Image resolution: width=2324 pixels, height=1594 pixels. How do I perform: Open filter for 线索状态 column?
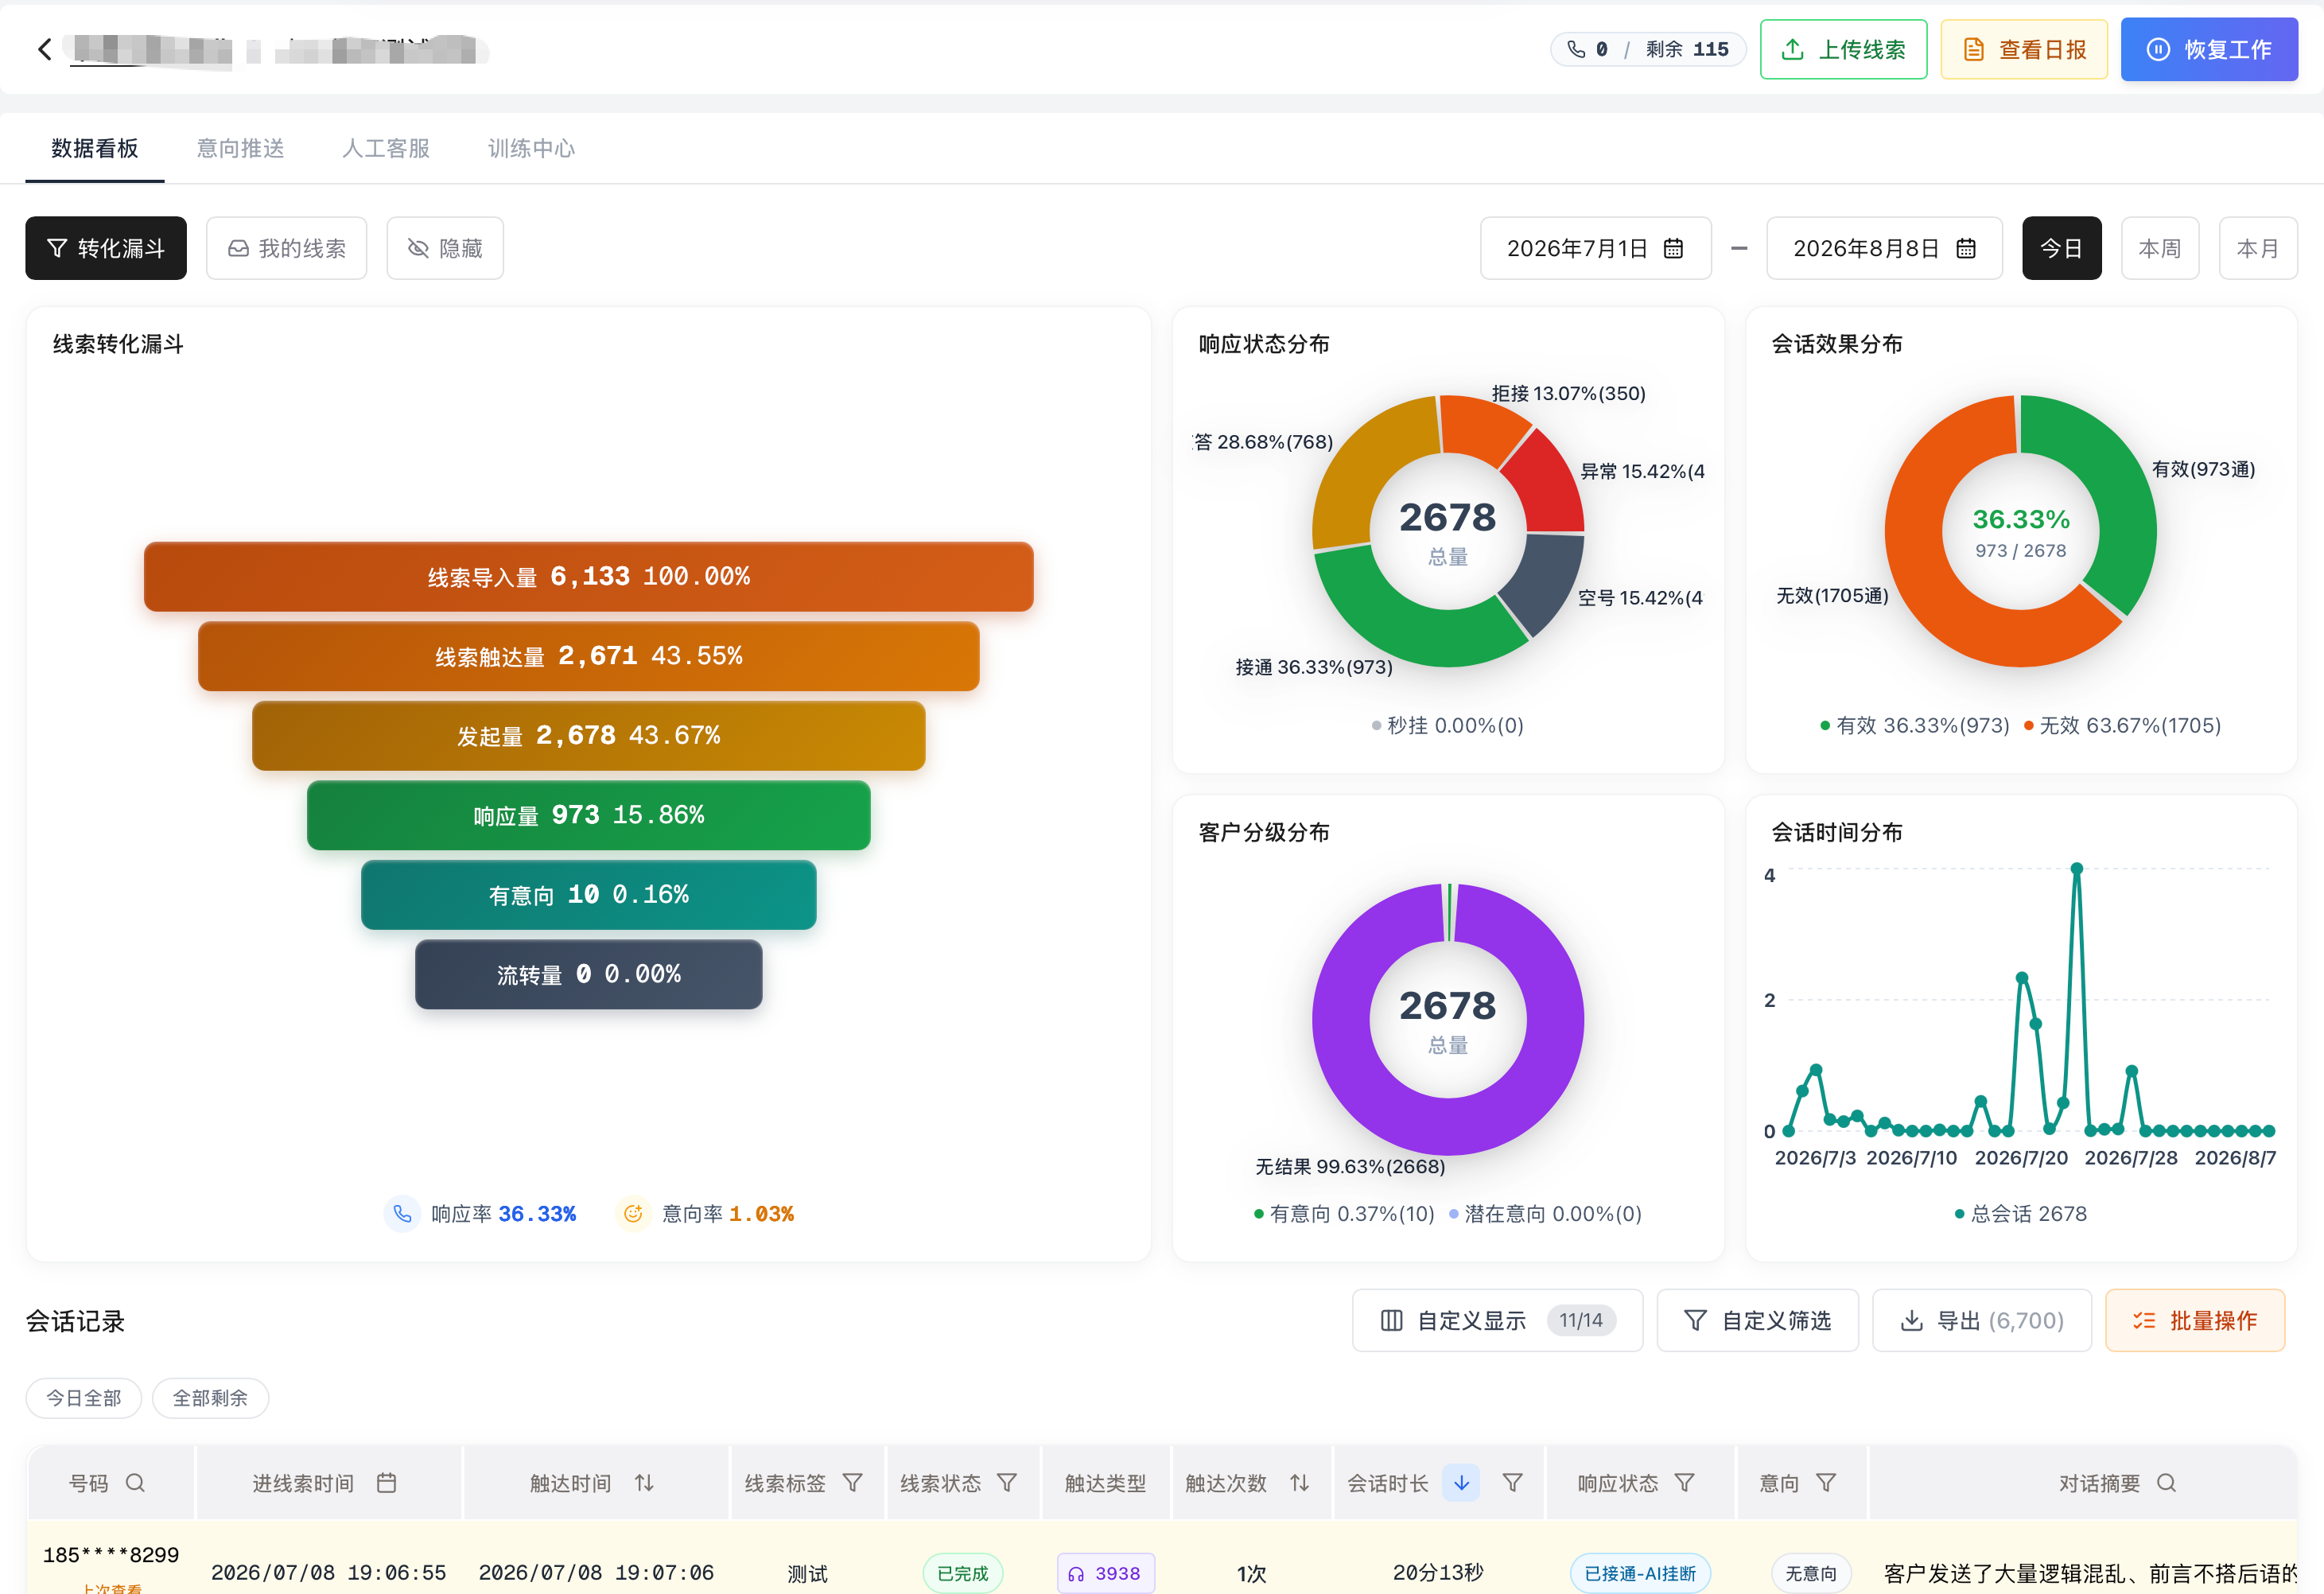click(x=1007, y=1482)
